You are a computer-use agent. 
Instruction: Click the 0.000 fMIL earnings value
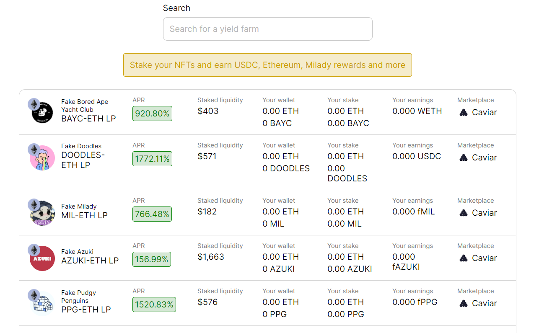click(x=414, y=212)
